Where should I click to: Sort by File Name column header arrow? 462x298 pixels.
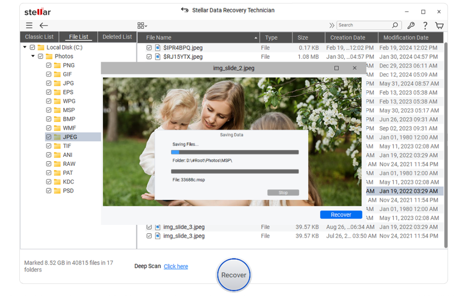pyautogui.click(x=256, y=38)
